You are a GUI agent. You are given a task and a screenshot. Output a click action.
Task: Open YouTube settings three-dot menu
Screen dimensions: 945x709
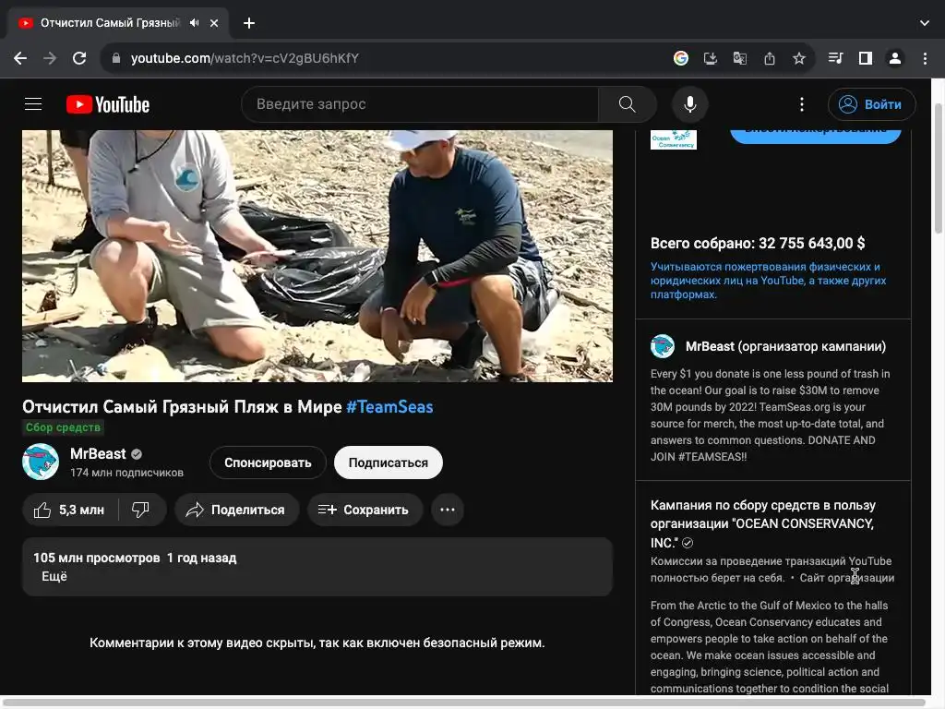pyautogui.click(x=802, y=104)
